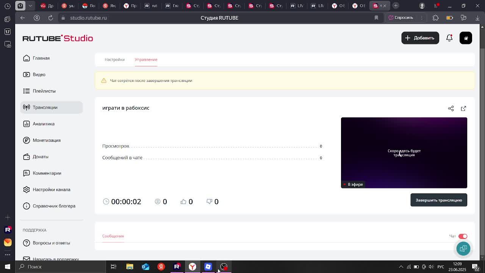This screenshot has width=485, height=273.
Task: Click the RUTUBE Studio logo
Action: click(58, 38)
